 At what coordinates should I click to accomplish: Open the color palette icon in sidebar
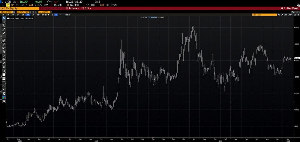[4, 97]
